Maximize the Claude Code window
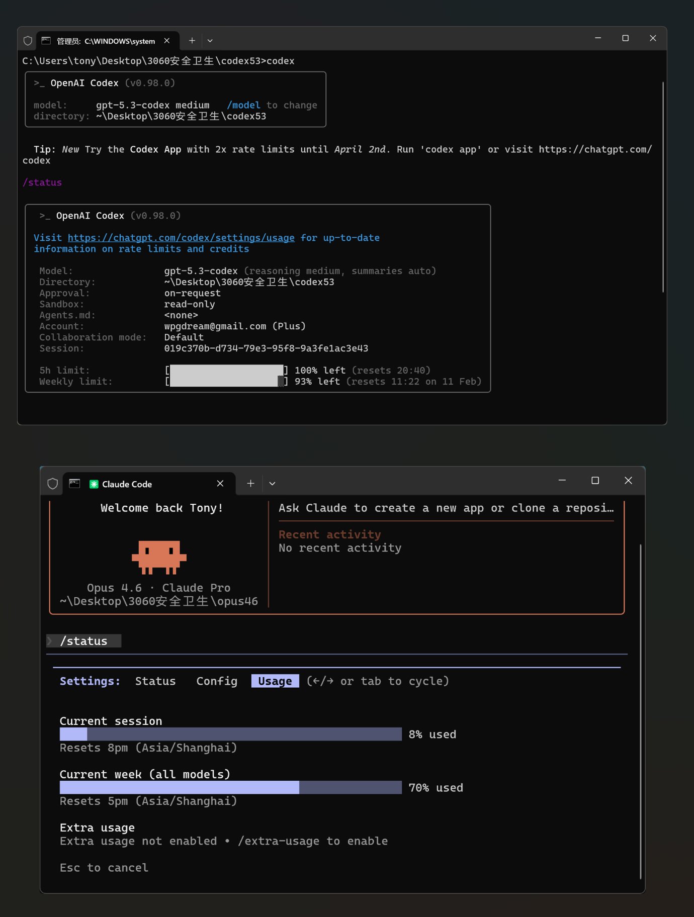 [595, 481]
